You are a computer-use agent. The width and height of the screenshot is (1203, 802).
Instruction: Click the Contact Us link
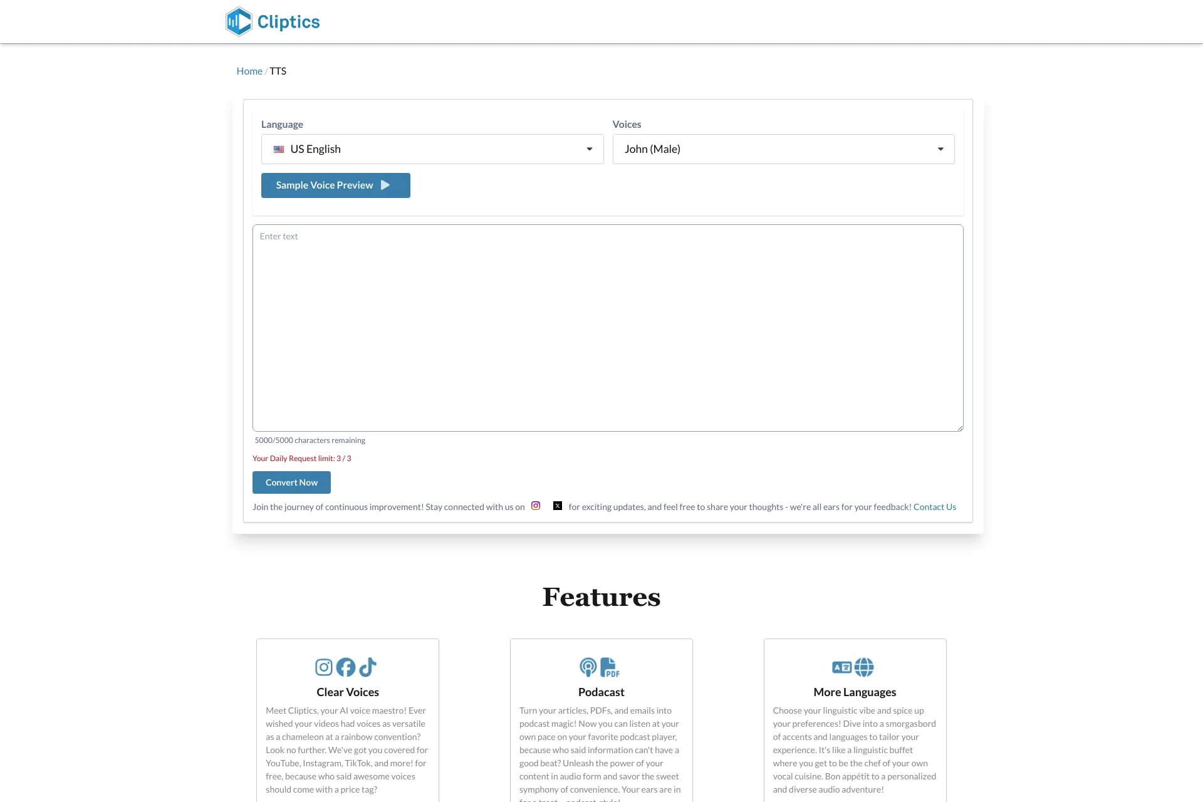tap(934, 506)
